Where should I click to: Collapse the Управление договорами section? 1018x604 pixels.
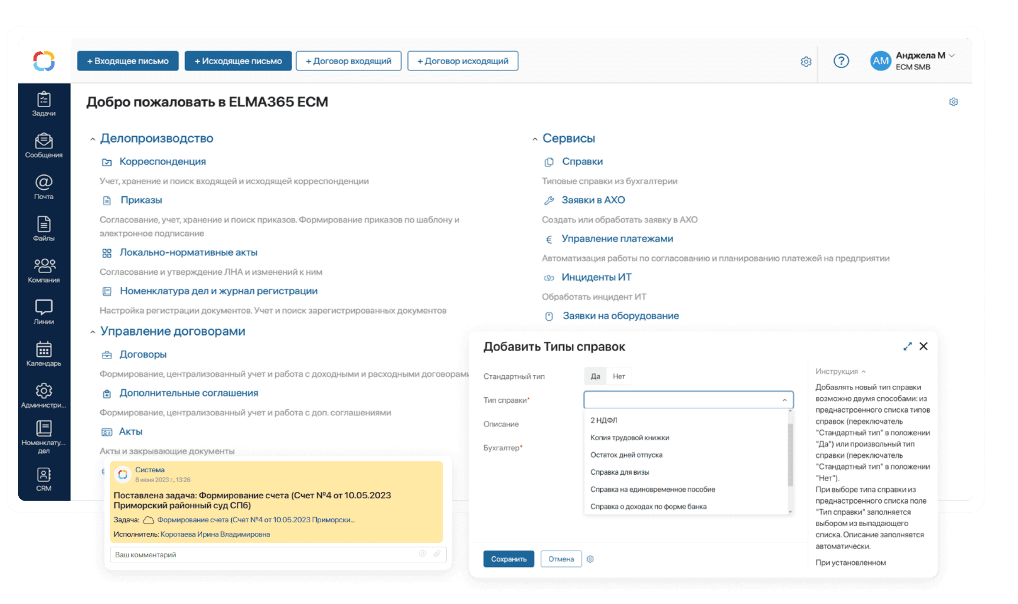92,332
